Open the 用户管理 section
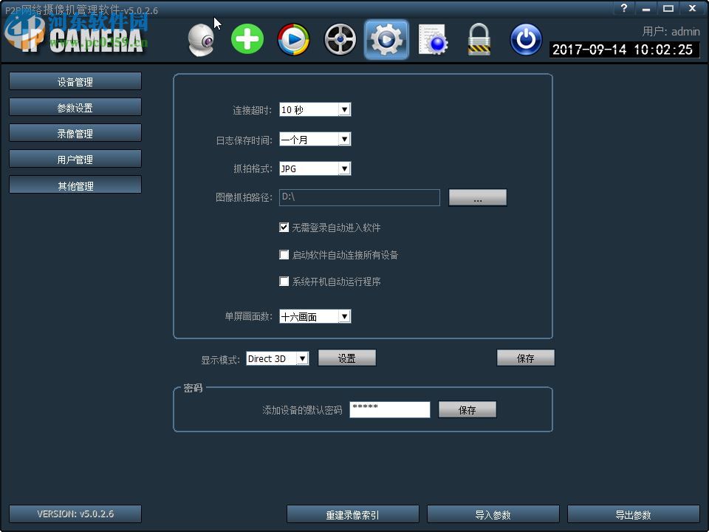This screenshot has height=532, width=709. (x=75, y=158)
